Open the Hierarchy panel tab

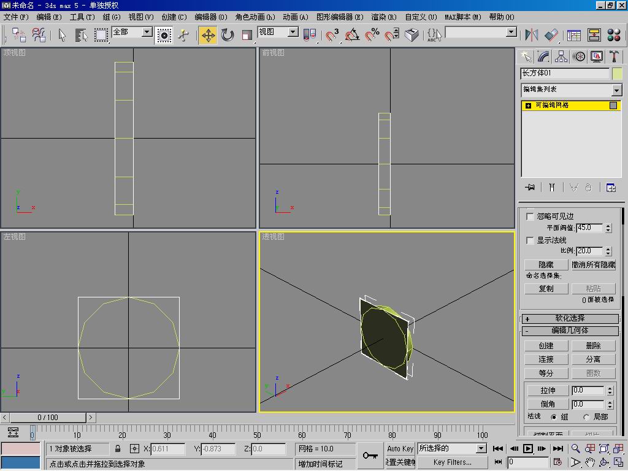pos(561,56)
